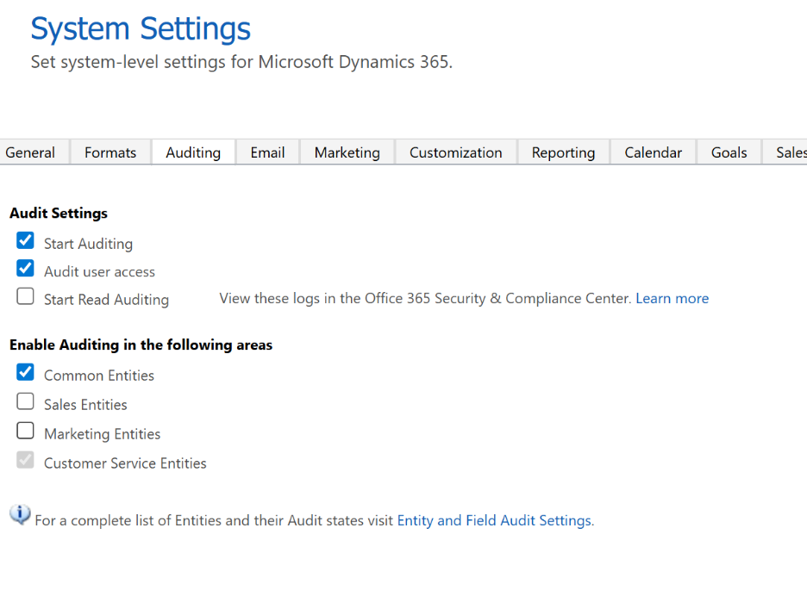
Task: Open the Calendar tab
Action: (x=653, y=152)
